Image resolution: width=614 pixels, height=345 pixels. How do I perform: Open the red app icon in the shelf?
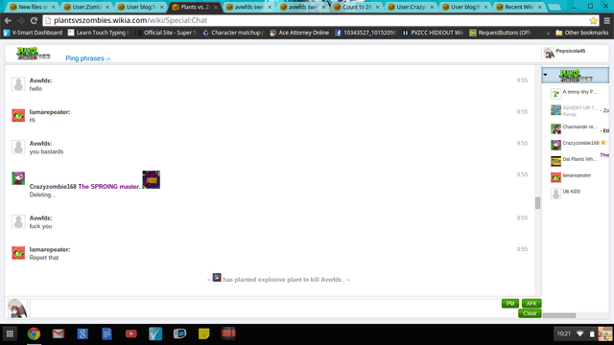click(x=228, y=333)
